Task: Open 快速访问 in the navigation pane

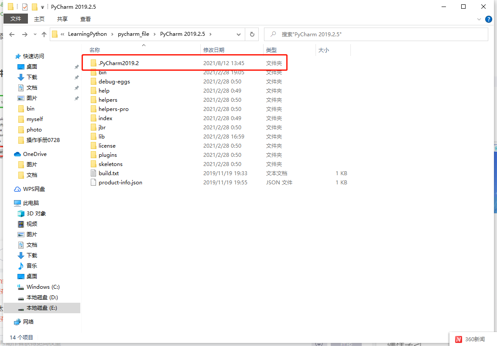Action: [x=33, y=56]
